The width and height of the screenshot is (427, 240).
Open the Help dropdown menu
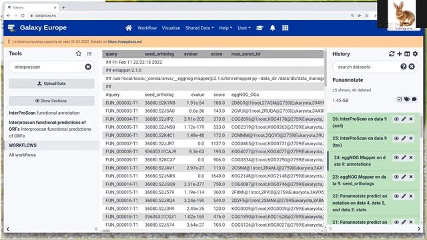(x=226, y=28)
